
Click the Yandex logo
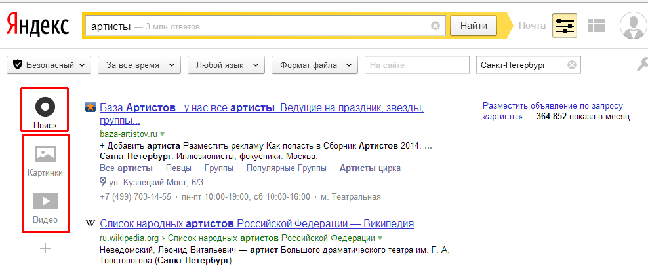coord(38,26)
